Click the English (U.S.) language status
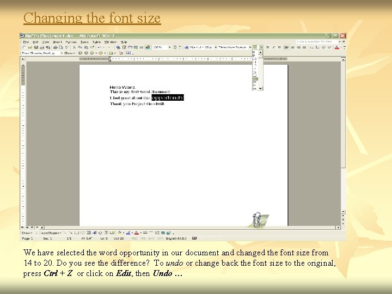Screen dimensions: 392x294 (x=176, y=238)
